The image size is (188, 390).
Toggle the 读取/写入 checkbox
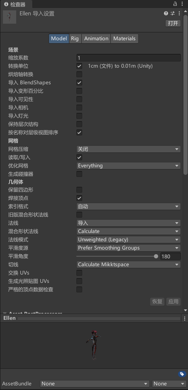[79, 157]
